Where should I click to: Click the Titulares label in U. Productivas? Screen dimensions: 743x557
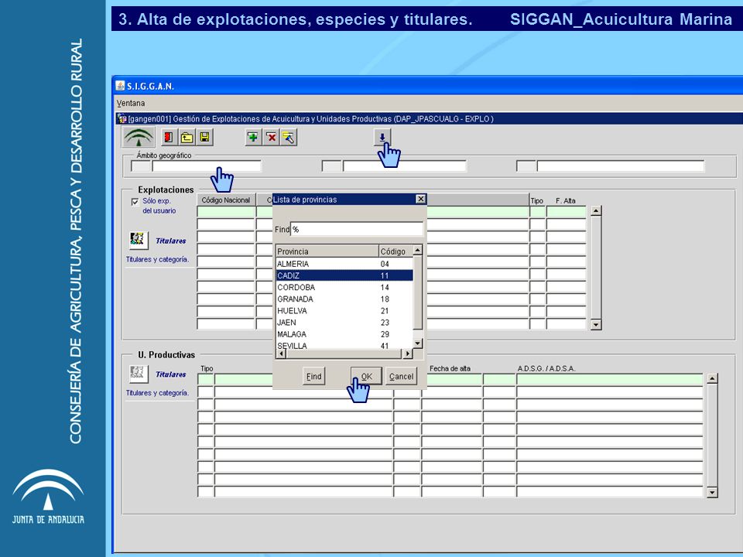[x=170, y=374]
